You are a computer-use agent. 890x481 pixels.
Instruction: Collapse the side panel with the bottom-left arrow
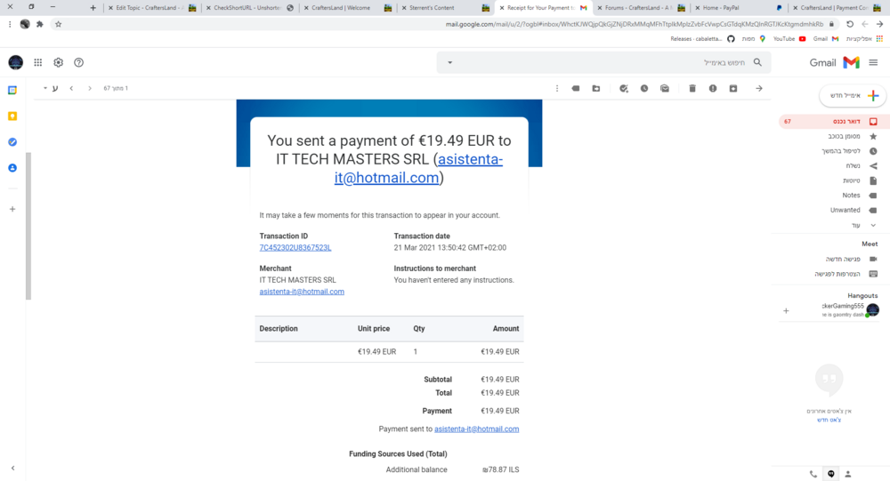[12, 468]
